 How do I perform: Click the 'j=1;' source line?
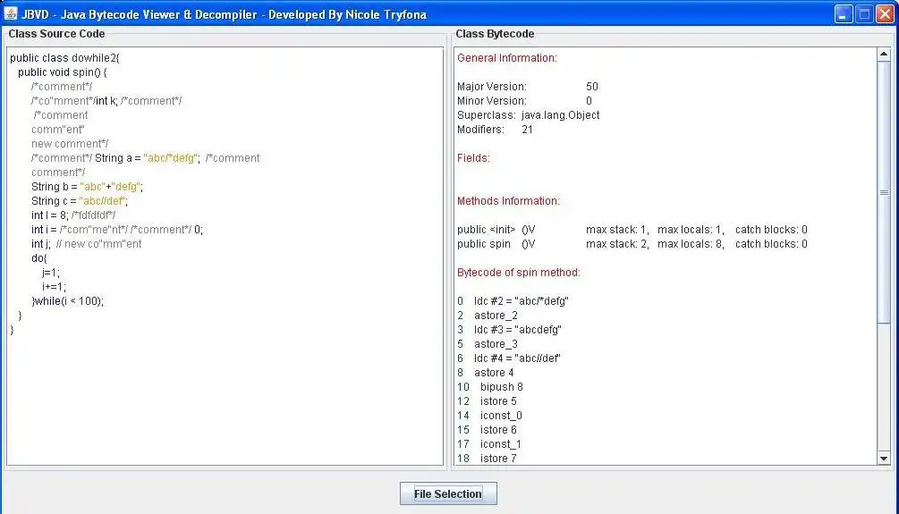pyautogui.click(x=50, y=273)
